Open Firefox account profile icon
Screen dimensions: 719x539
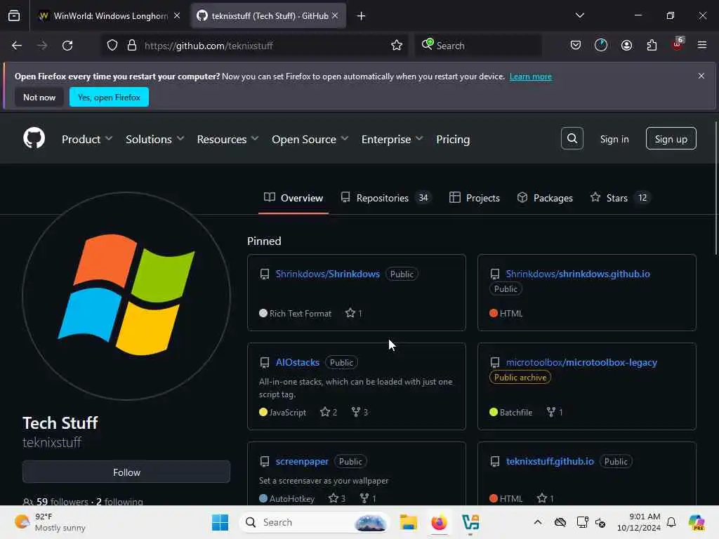[626, 46]
